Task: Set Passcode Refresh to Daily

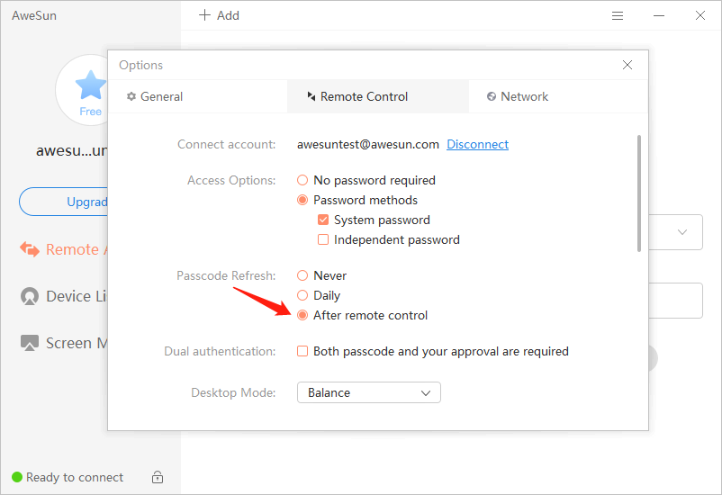Action: [302, 295]
